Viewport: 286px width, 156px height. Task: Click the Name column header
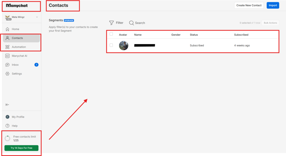click(x=138, y=35)
